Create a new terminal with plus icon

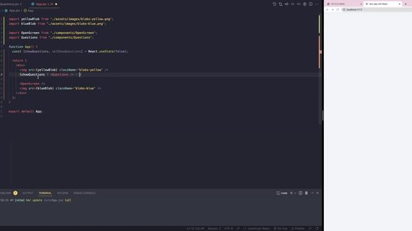[x=291, y=193]
